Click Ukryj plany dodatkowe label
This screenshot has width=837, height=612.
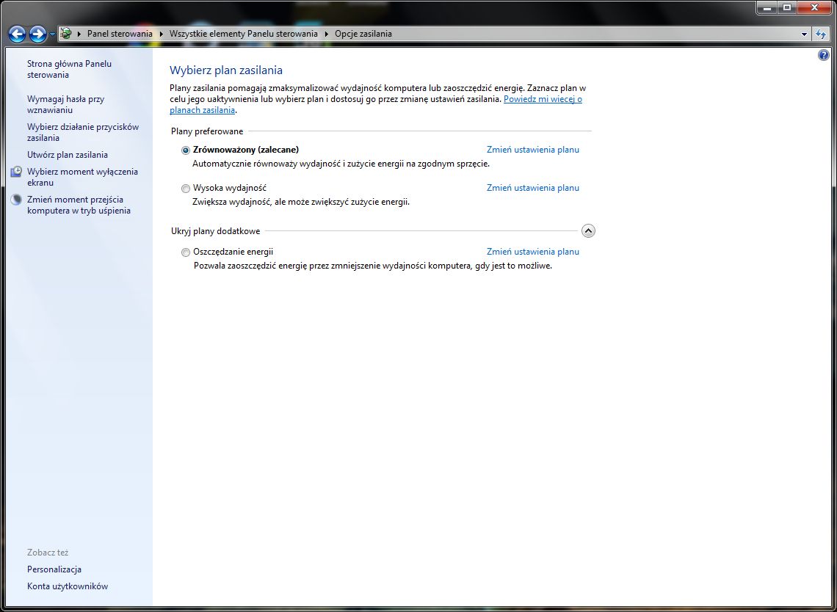tap(216, 232)
